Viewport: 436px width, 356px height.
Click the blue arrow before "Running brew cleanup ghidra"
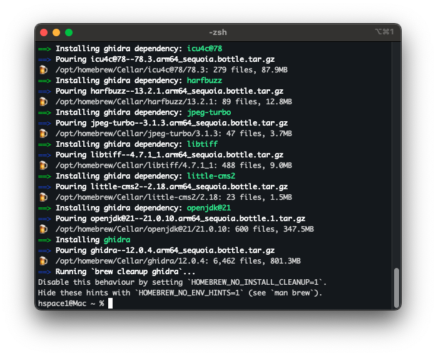pos(44,272)
